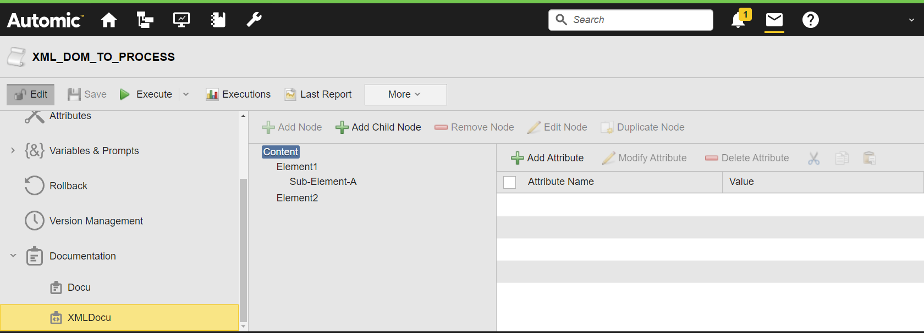
Task: Open the Execute split-button dropdown arrow
Action: [x=186, y=94]
